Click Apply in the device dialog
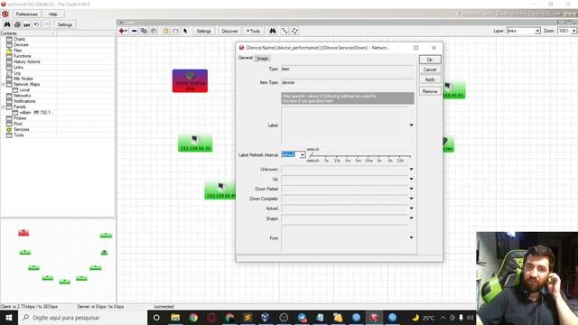The image size is (578, 325). click(430, 79)
